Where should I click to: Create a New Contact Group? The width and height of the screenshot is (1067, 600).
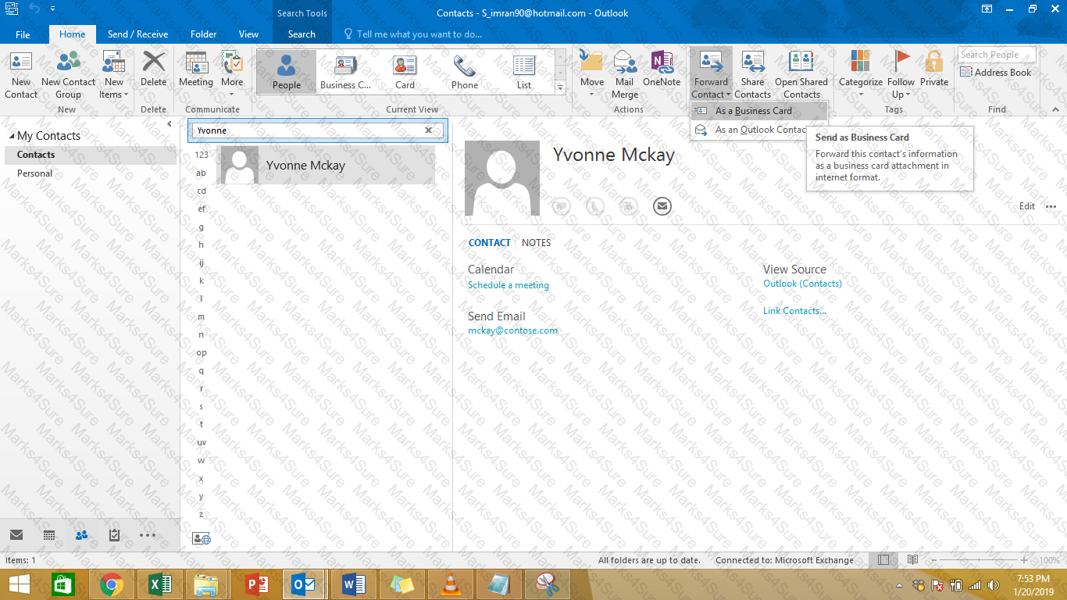point(68,75)
